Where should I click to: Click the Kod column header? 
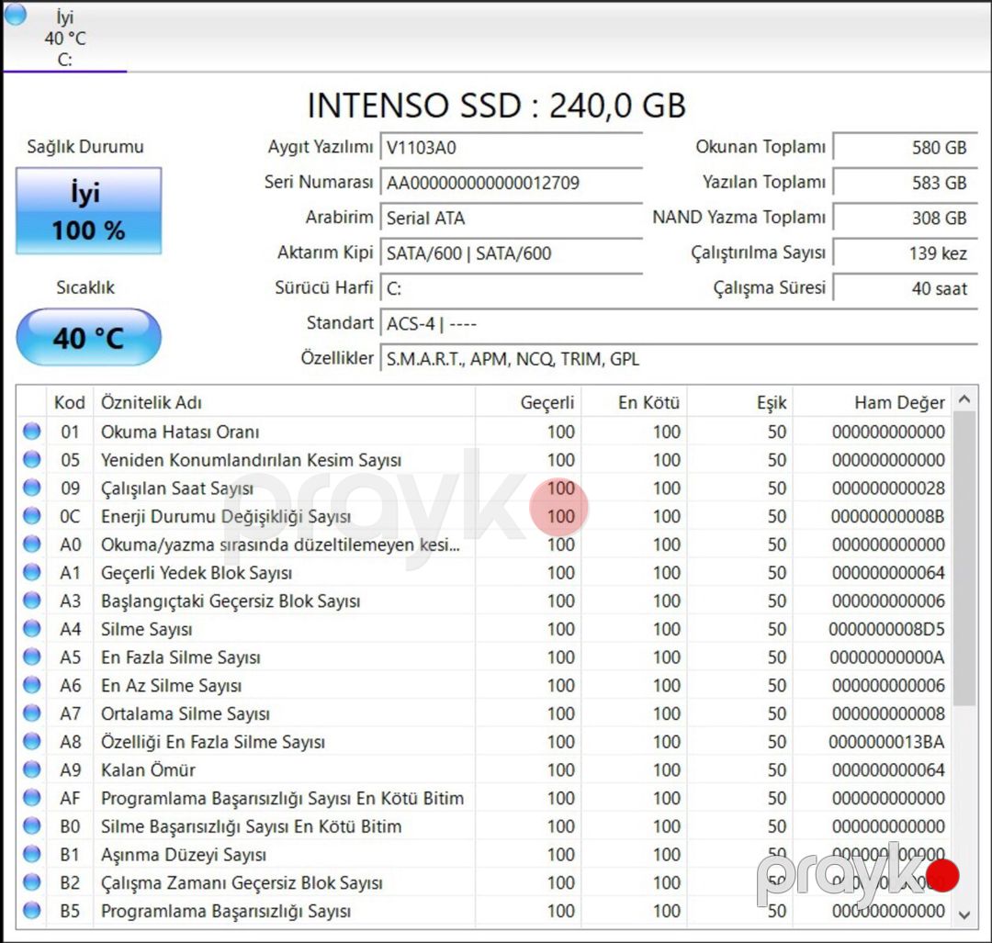click(70, 402)
